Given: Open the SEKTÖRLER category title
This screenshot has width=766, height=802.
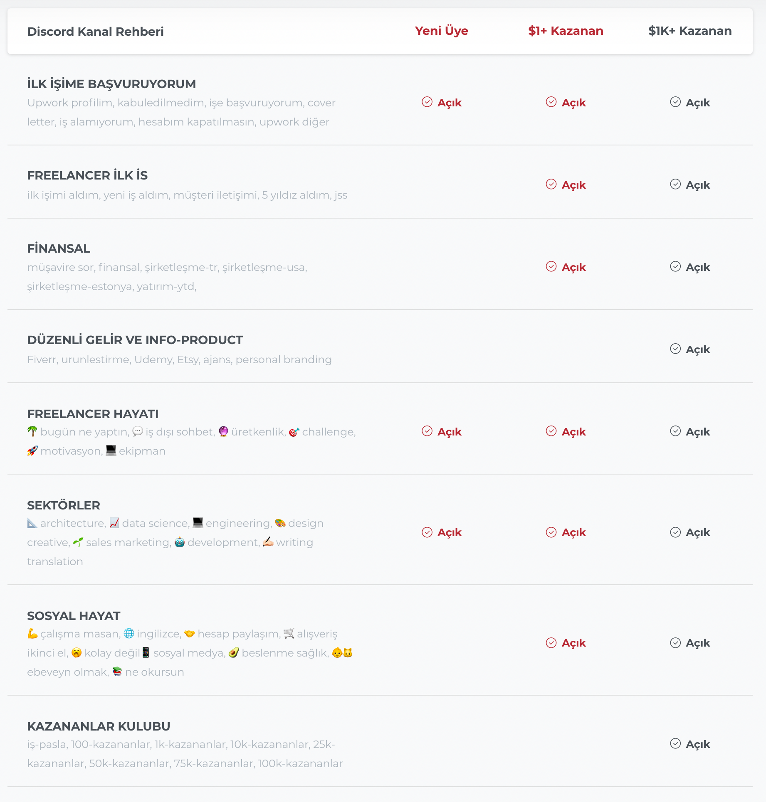Looking at the screenshot, I should coord(64,505).
